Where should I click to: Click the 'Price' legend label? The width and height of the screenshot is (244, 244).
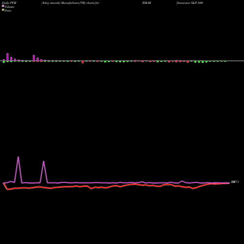8,11
